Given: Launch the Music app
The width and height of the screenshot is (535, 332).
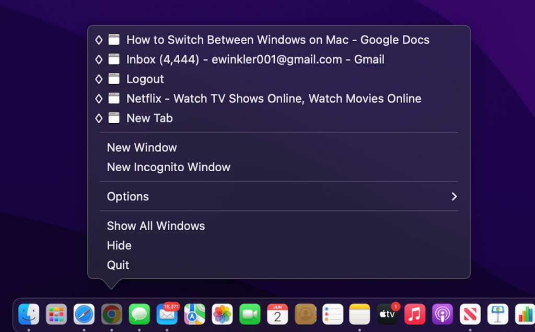Looking at the screenshot, I should 415,314.
